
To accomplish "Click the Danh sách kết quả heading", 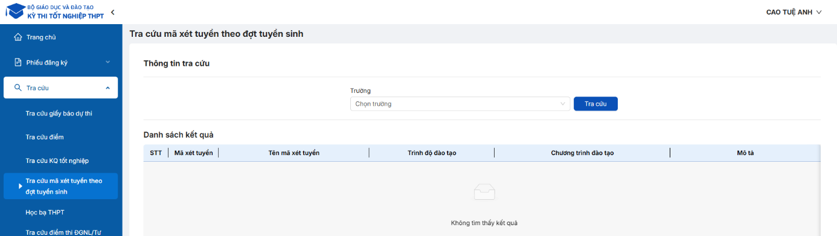I will coord(178,135).
